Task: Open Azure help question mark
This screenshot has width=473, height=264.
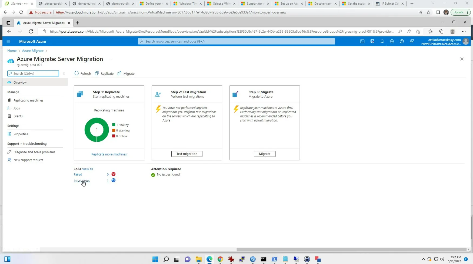Action: (x=402, y=41)
